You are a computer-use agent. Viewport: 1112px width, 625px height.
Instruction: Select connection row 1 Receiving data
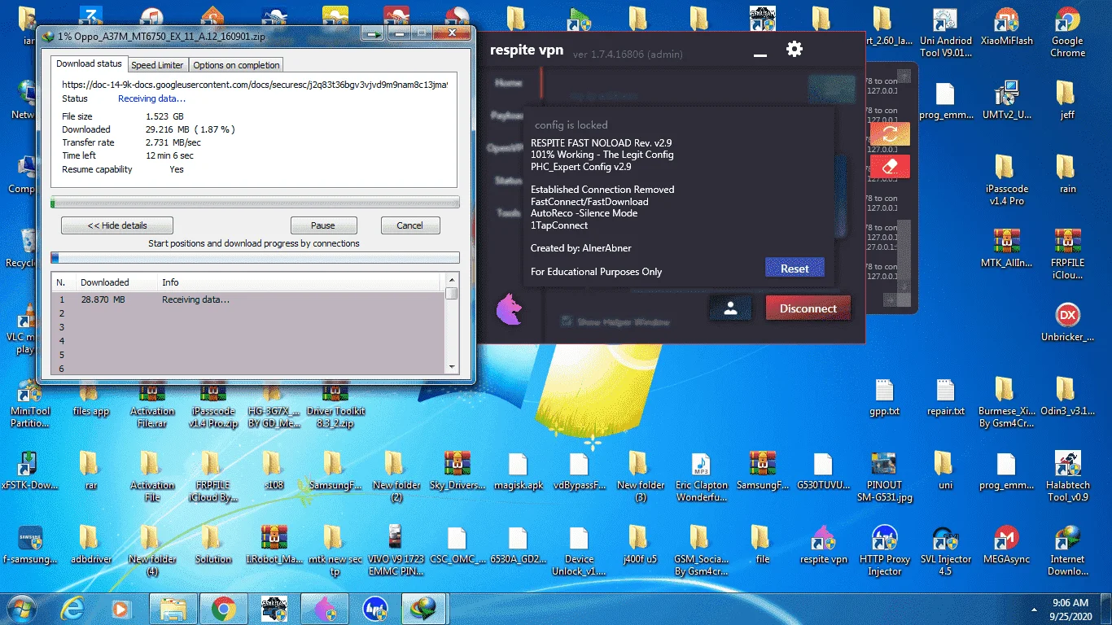click(x=248, y=299)
